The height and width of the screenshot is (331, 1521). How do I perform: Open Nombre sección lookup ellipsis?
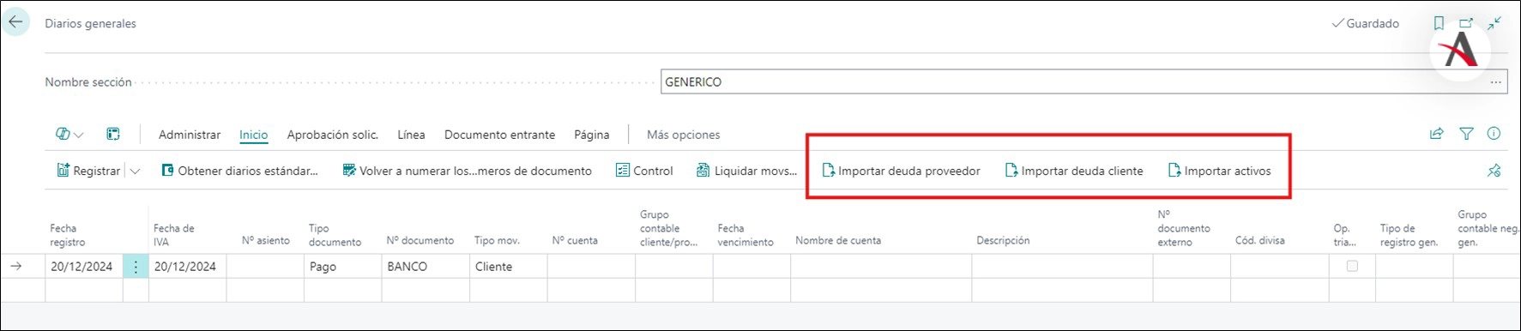click(x=1496, y=82)
